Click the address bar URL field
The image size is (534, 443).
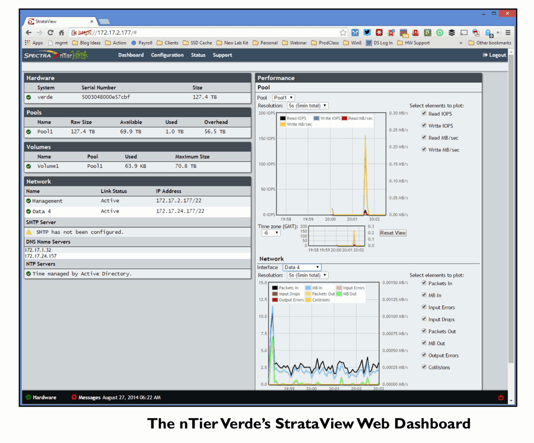click(x=208, y=33)
